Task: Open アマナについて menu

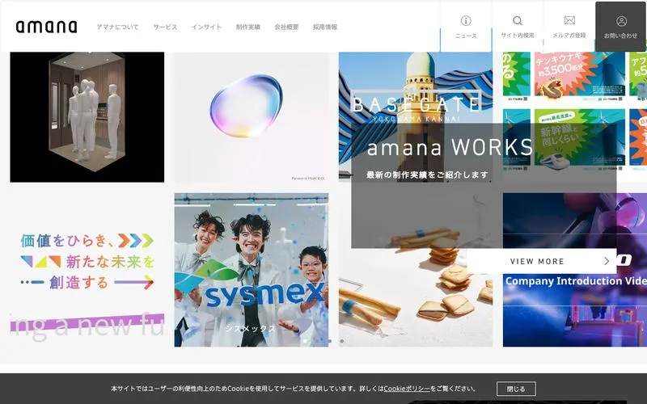Action: [117, 27]
